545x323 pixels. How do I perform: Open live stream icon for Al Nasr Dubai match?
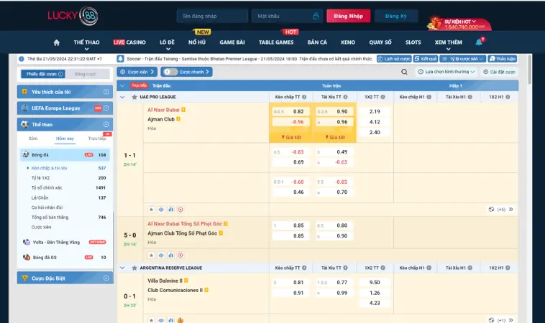(180, 210)
